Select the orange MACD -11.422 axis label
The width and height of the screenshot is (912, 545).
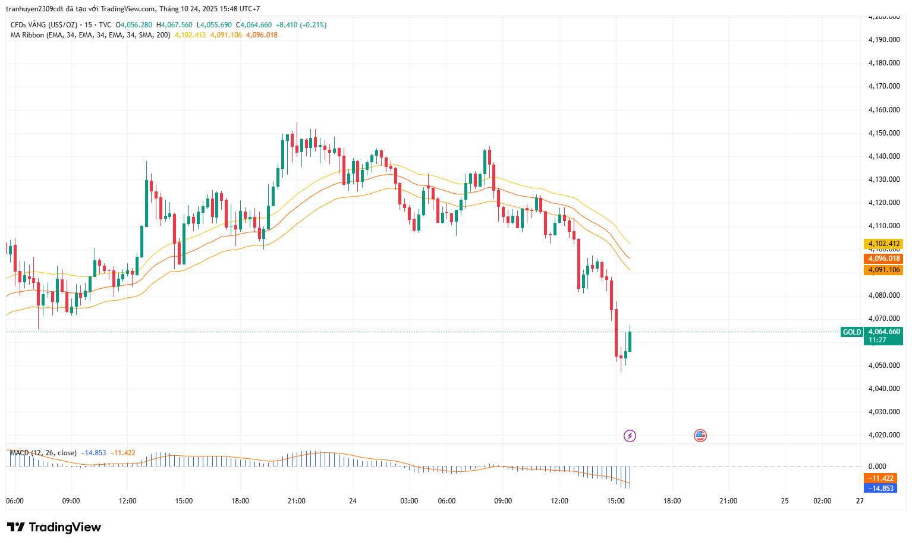click(880, 478)
